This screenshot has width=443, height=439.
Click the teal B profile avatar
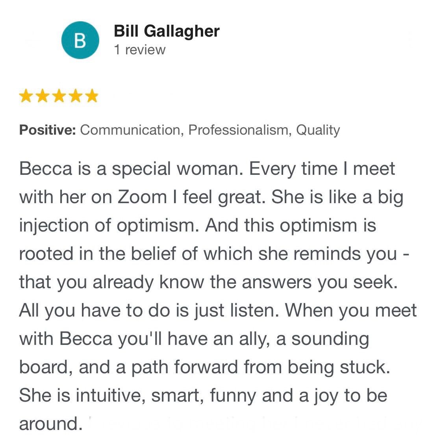pos(80,40)
